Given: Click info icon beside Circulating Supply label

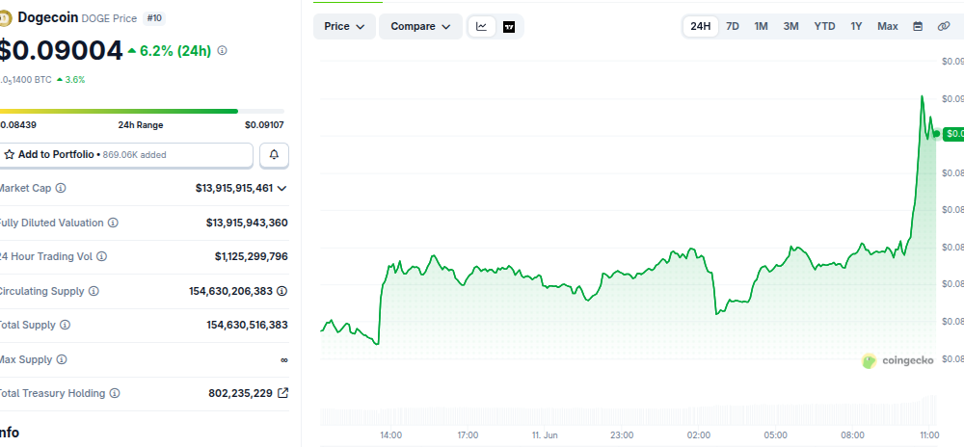Looking at the screenshot, I should (94, 291).
